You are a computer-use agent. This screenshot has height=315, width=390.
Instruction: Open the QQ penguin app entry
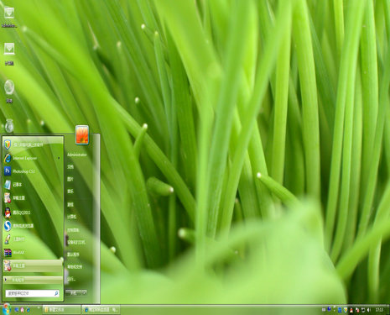(x=32, y=213)
